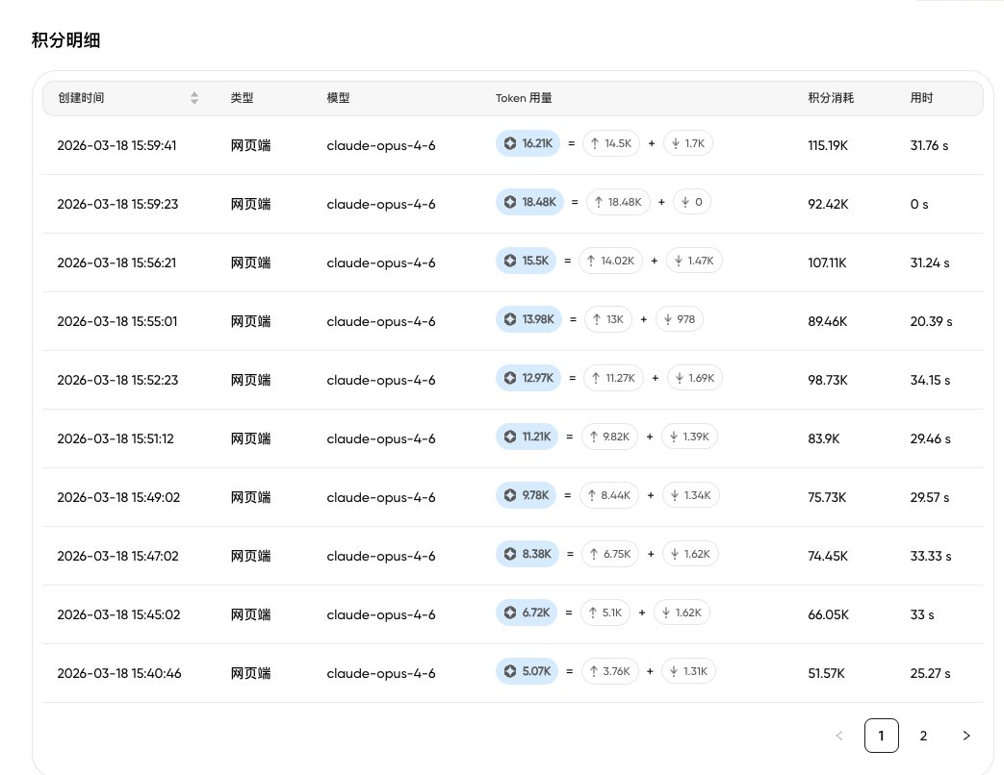The height and width of the screenshot is (775, 1004).
Task: Click the 107.11K credits value
Action: point(827,262)
